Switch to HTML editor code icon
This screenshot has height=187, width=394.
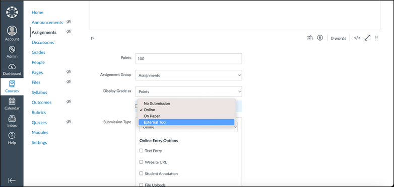[357, 38]
